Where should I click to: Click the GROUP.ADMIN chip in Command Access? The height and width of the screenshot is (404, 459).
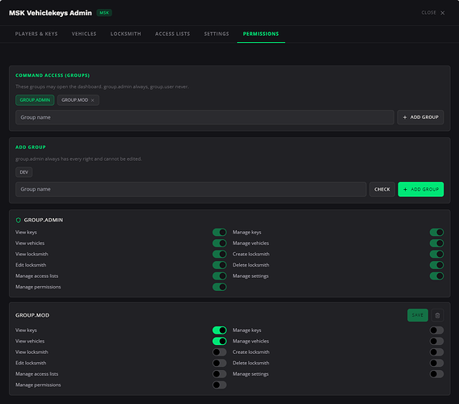pos(35,100)
